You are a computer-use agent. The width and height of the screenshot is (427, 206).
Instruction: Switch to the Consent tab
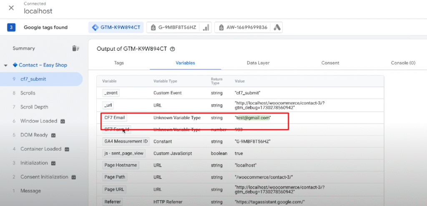pyautogui.click(x=330, y=63)
